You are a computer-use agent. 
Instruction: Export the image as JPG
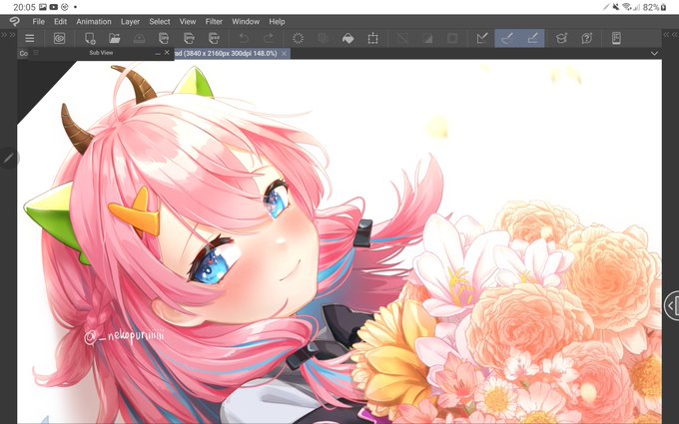(x=164, y=39)
